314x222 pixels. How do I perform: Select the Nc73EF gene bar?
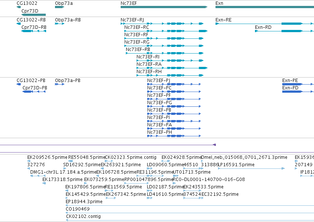click(x=164, y=7)
